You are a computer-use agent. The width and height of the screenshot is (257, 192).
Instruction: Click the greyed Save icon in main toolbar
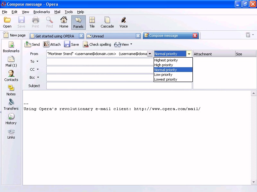point(21,20)
